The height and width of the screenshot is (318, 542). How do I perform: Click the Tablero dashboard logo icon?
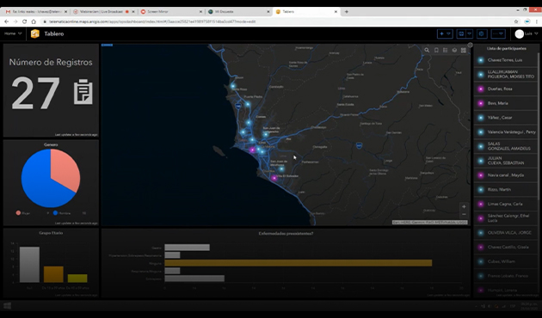pos(35,34)
